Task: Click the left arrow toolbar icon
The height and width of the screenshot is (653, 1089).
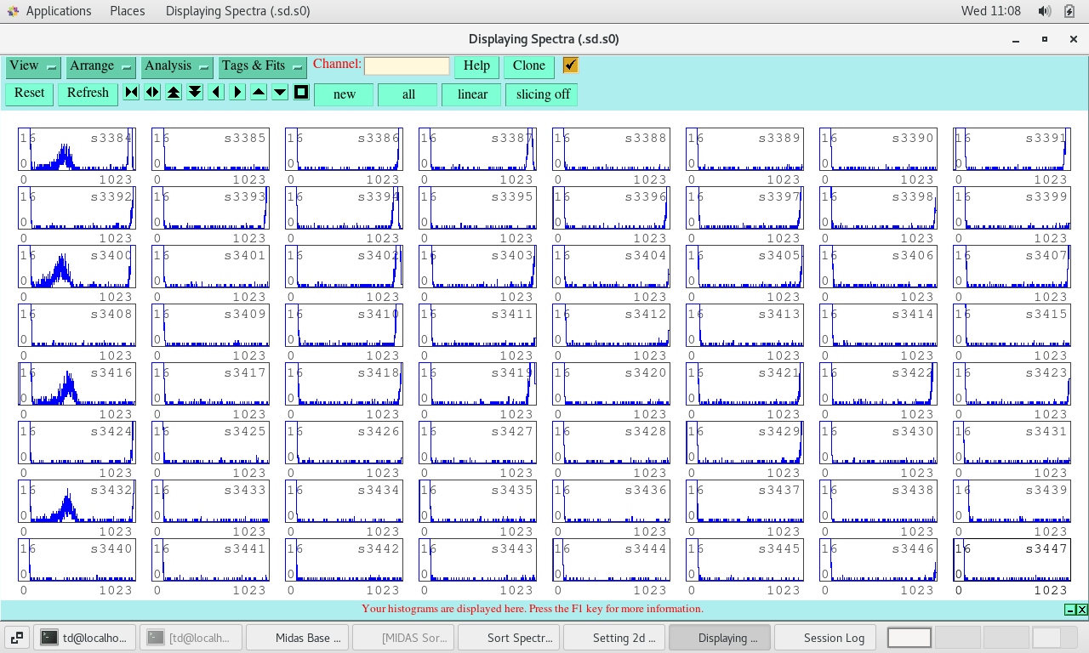Action: 216,93
